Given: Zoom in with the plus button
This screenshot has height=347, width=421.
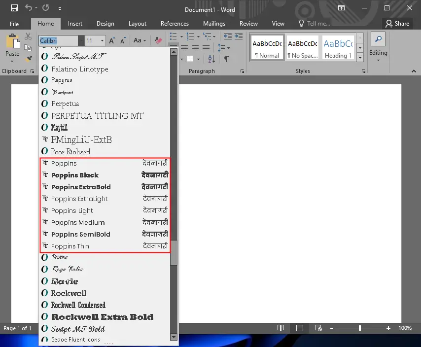Looking at the screenshot, I should click(388, 328).
